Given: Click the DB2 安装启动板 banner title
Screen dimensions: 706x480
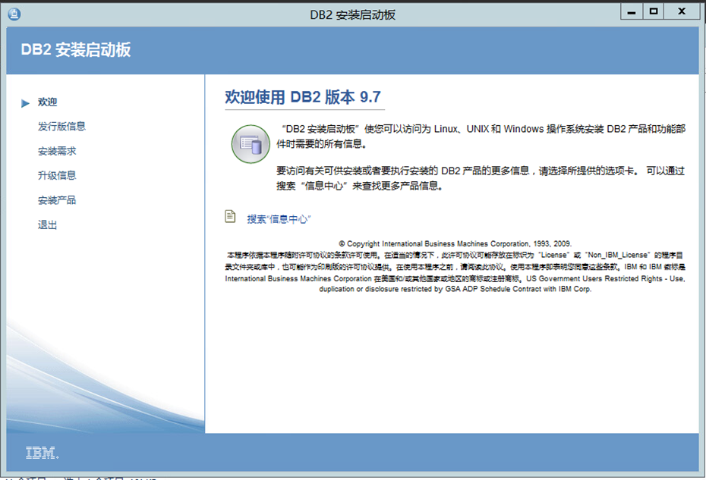Looking at the screenshot, I should pos(76,49).
